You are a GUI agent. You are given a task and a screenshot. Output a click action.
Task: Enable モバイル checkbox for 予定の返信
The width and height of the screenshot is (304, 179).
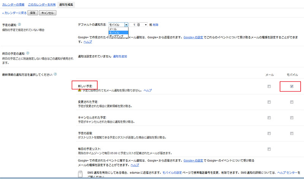tap(292, 133)
